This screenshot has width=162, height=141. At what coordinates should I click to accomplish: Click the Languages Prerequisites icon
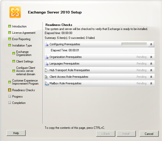pos(47,64)
